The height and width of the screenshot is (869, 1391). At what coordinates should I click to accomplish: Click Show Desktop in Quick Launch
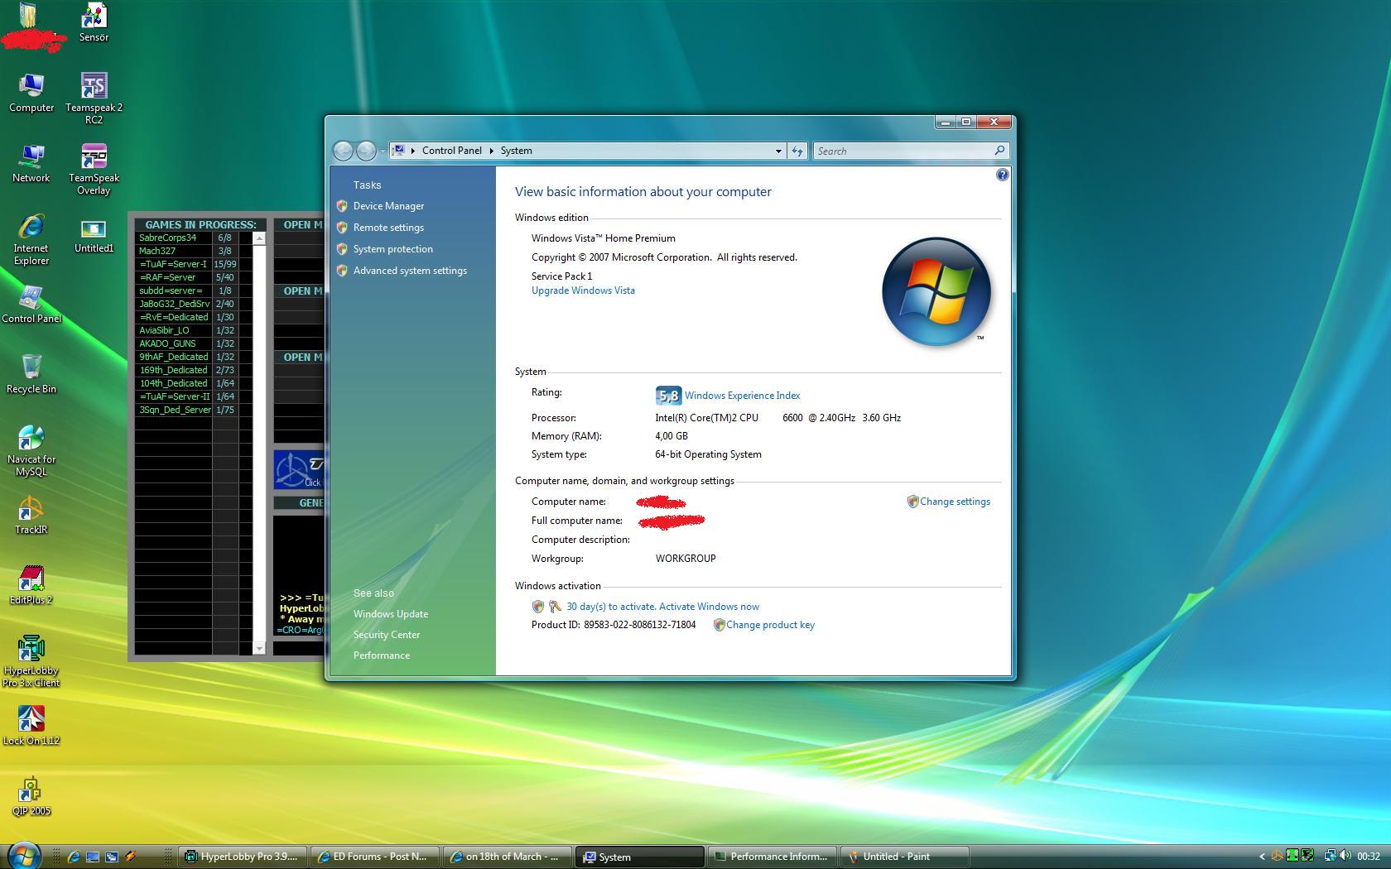[93, 857]
